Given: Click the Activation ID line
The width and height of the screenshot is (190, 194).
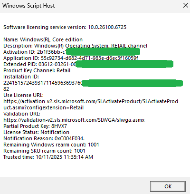Looking at the screenshot, I should click(72, 52).
